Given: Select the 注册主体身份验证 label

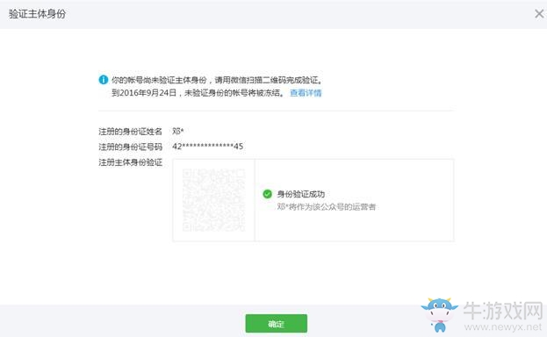Looking at the screenshot, I should point(130,162).
